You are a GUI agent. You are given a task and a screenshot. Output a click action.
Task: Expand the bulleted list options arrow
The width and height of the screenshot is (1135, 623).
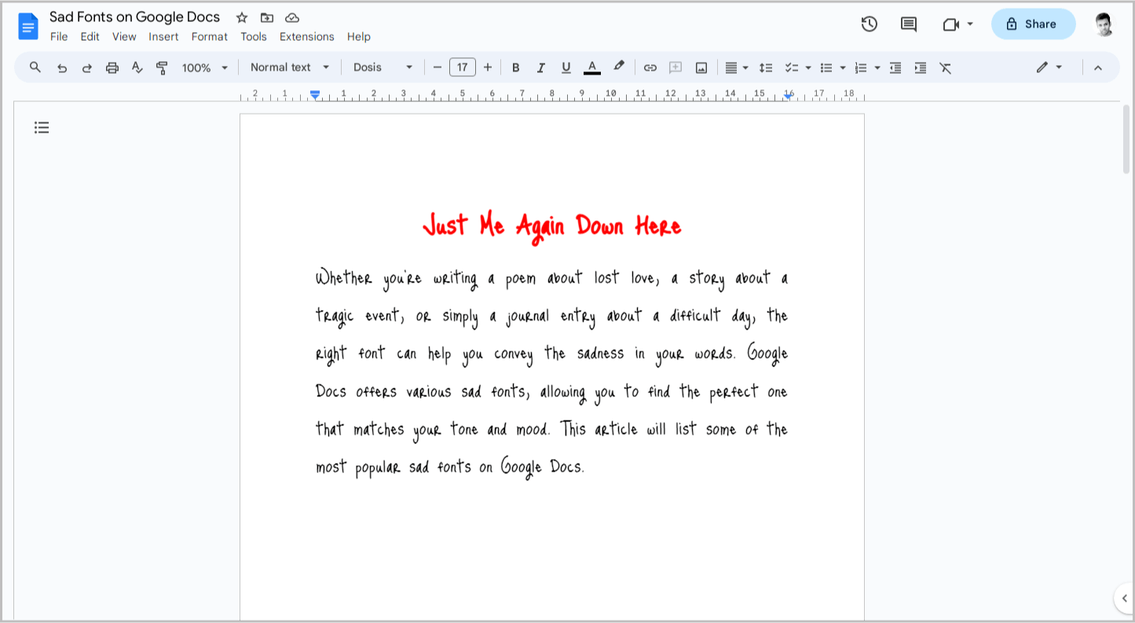point(843,68)
